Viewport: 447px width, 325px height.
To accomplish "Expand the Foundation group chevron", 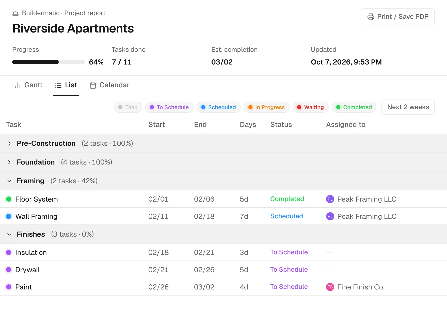I will click(x=9, y=162).
